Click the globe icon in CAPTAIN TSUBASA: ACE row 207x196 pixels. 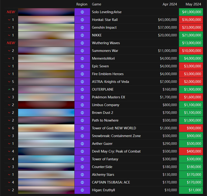pyautogui.click(x=82, y=182)
